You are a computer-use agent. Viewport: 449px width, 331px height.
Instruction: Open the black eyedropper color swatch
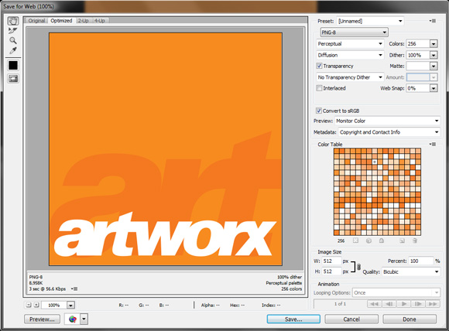(13, 66)
